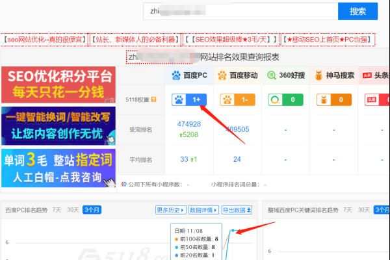Click the 更多历史 button
Image resolution: width=390 pixels, height=260 pixels.
pos(171,210)
